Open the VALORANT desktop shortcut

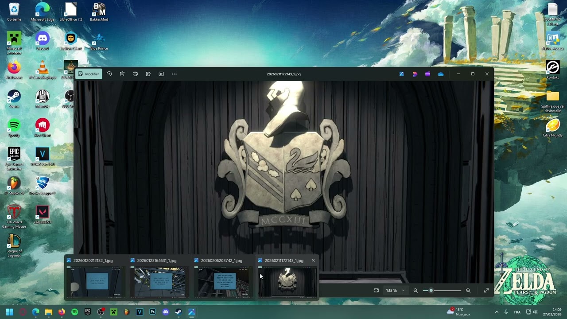coord(43,215)
